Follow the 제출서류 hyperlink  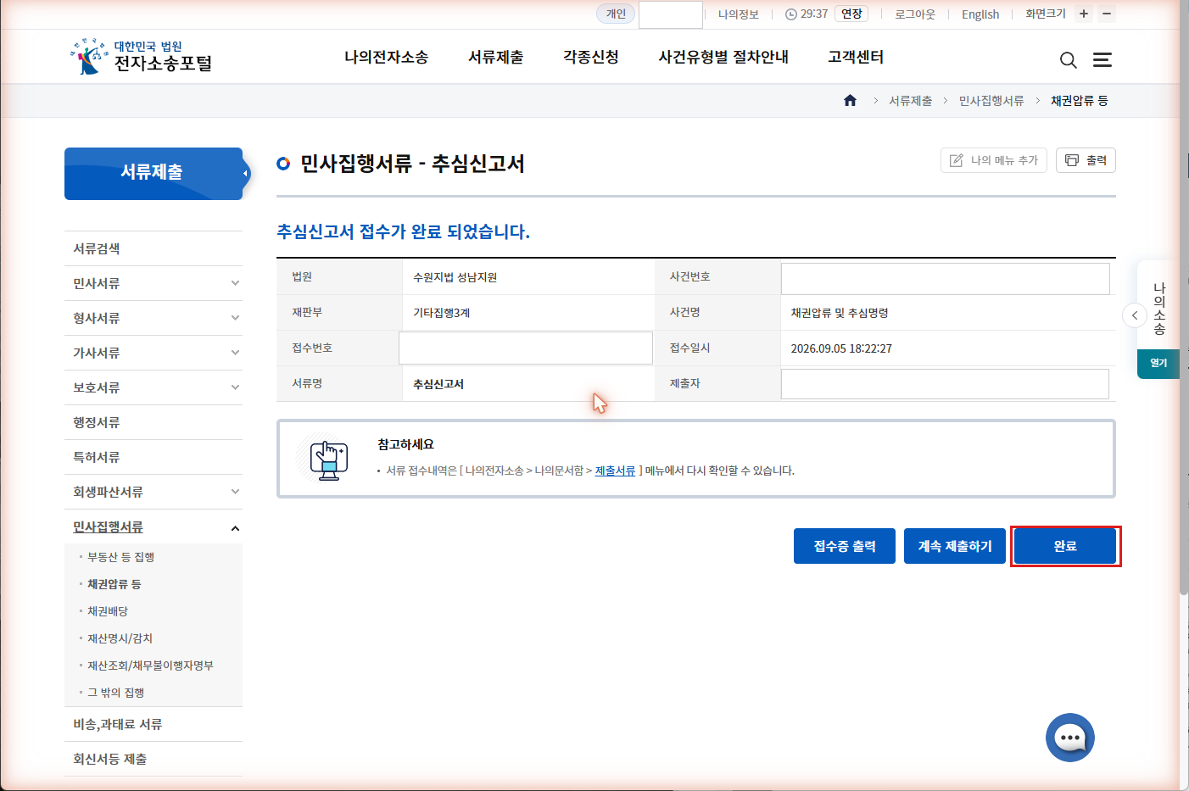[615, 471]
